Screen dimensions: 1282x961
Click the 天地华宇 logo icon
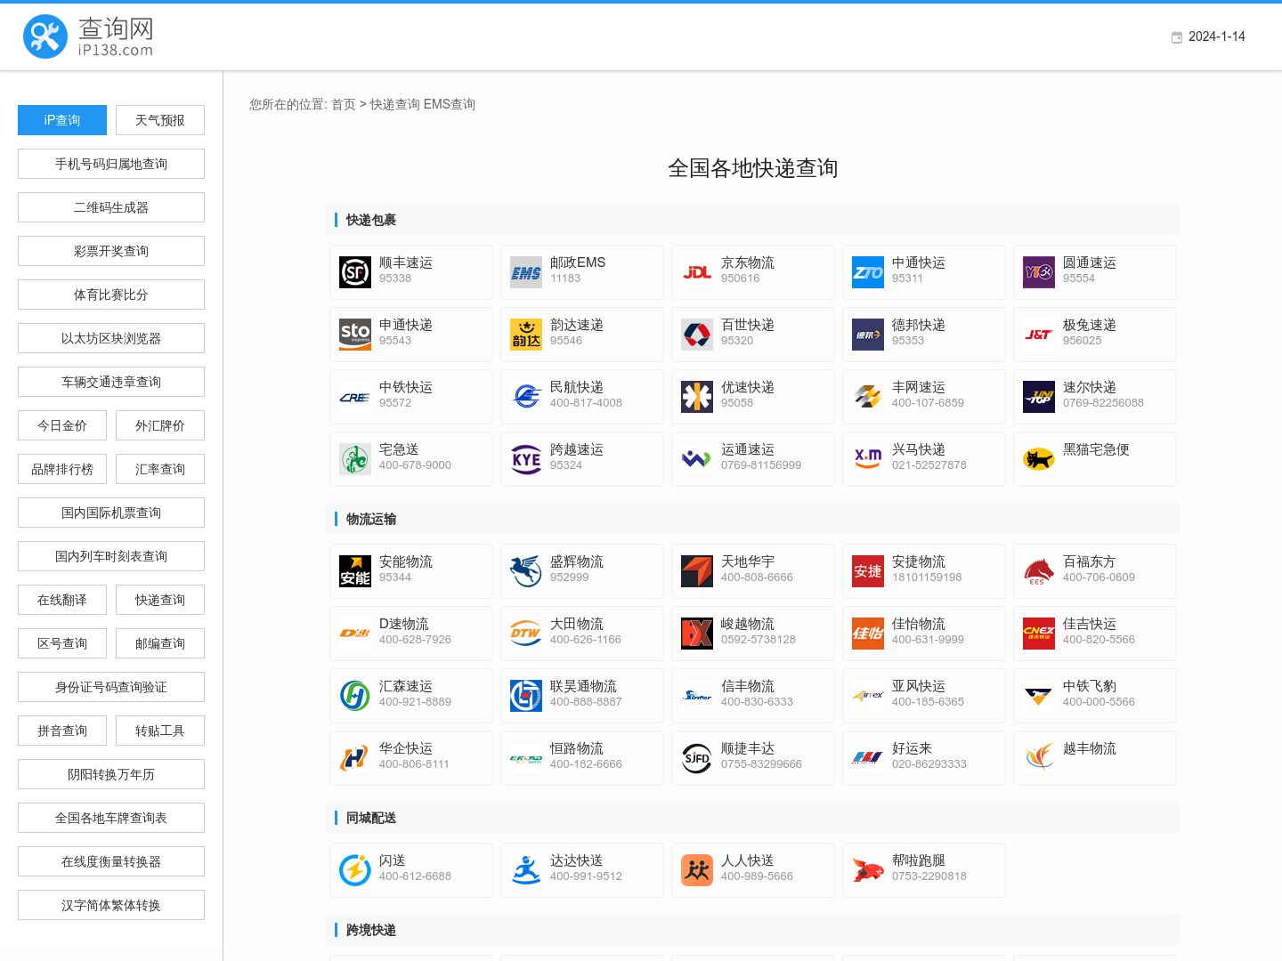tap(697, 571)
